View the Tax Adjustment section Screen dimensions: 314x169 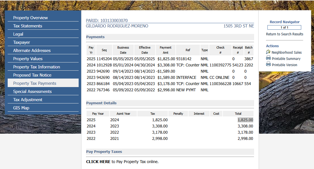[x=28, y=100]
